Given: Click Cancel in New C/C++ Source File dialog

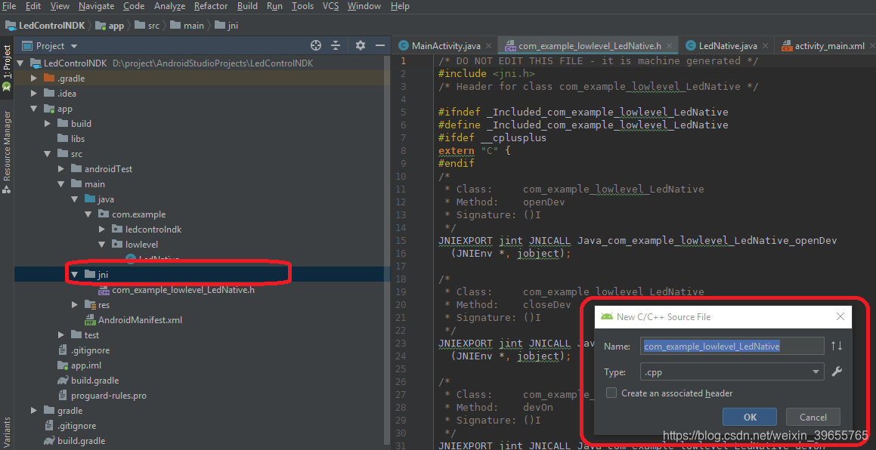Looking at the screenshot, I should click(813, 417).
